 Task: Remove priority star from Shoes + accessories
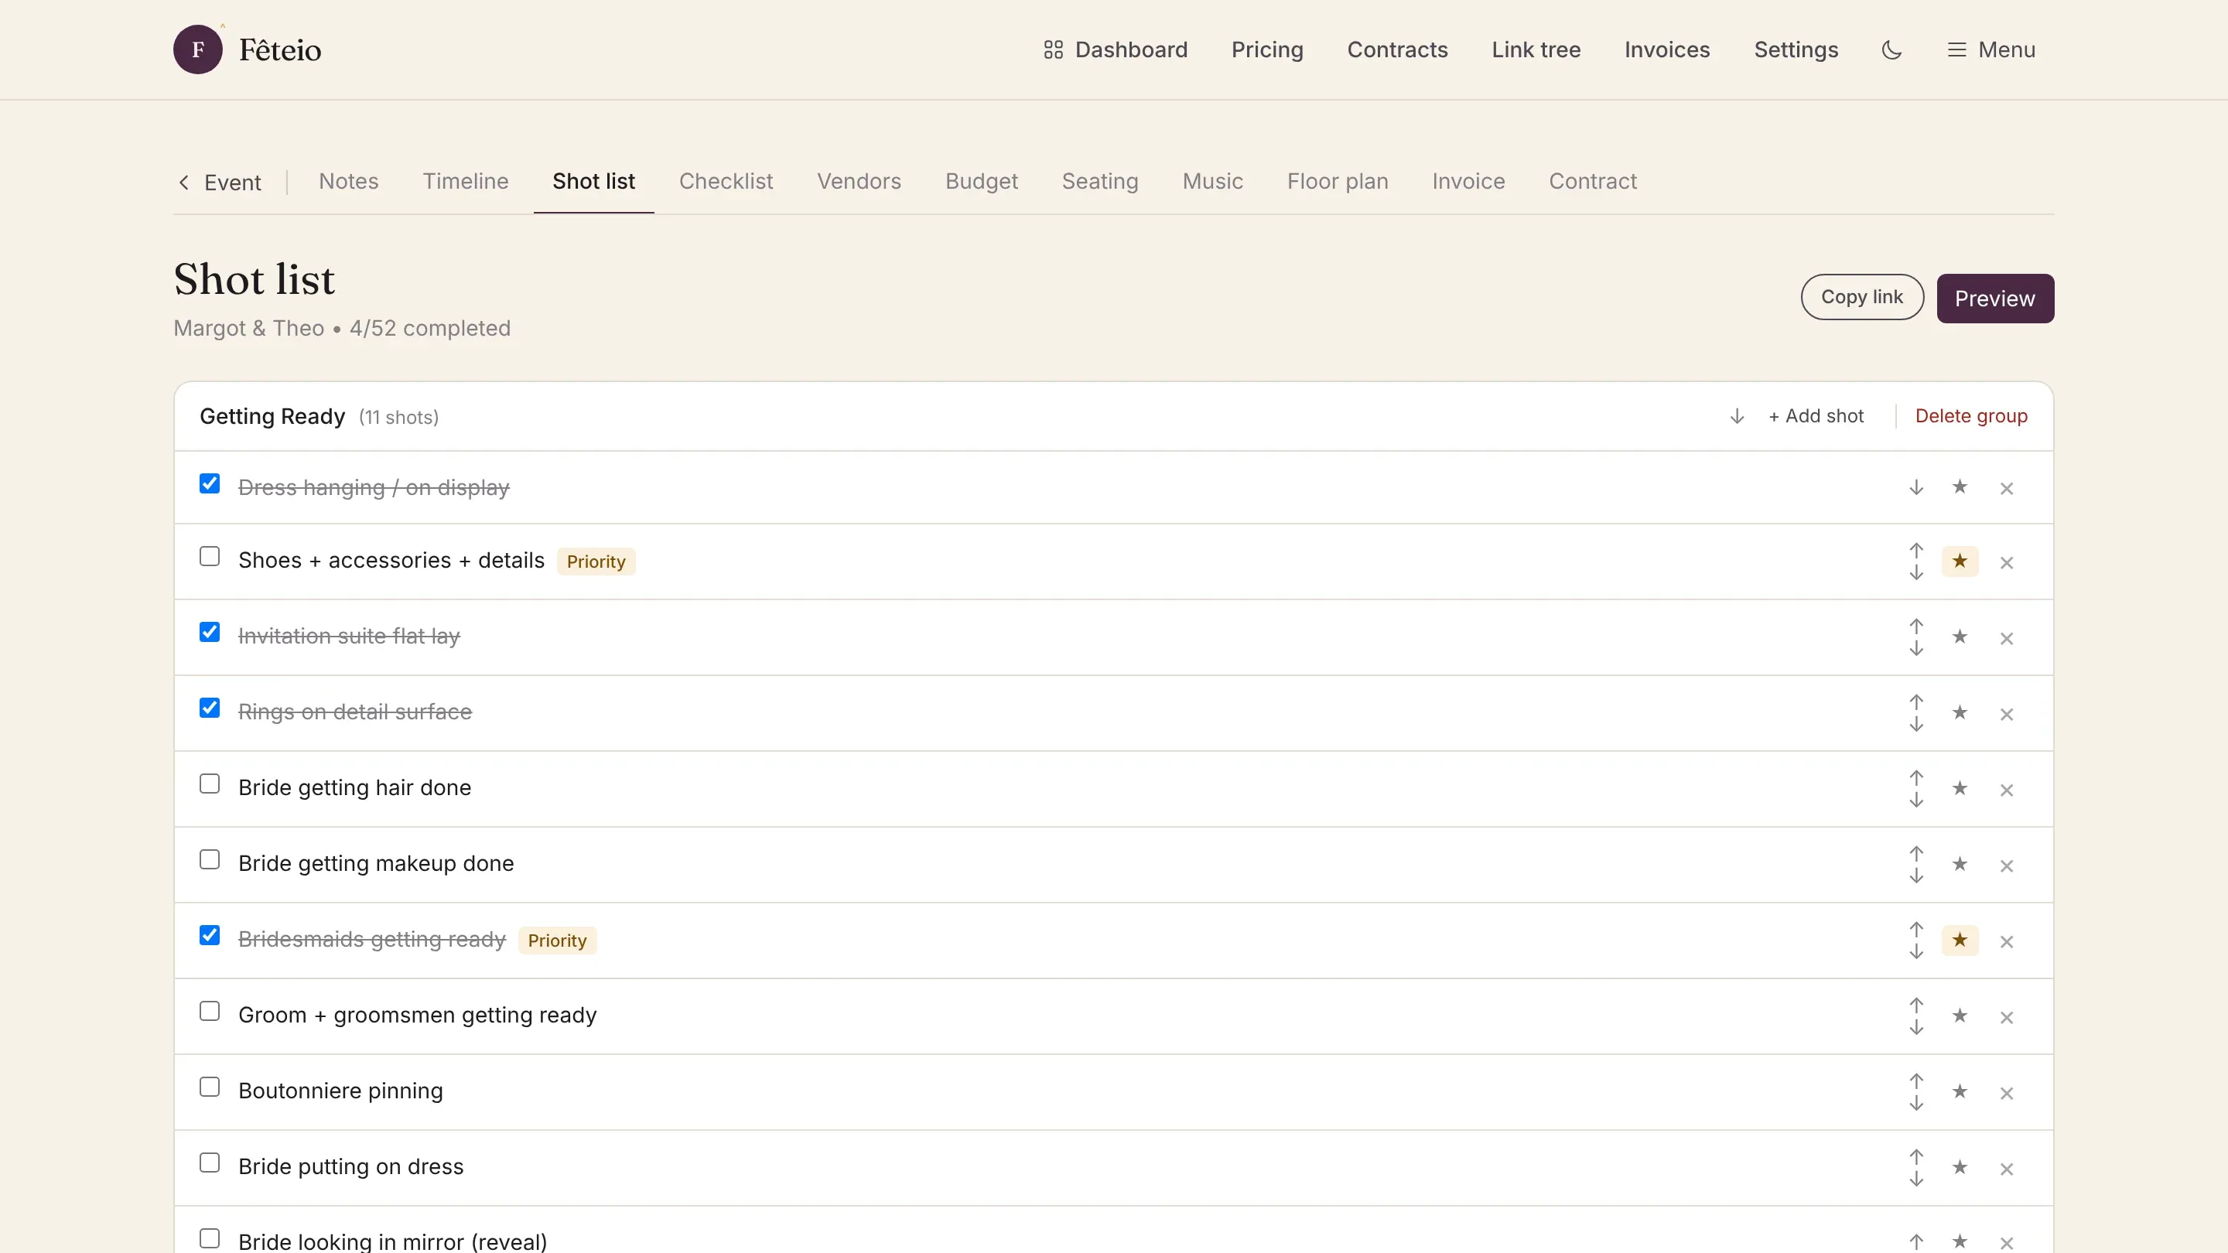pyautogui.click(x=1960, y=562)
